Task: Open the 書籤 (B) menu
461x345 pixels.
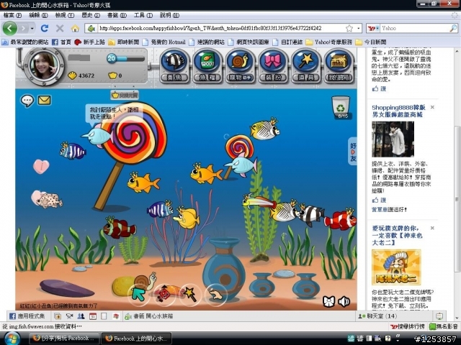Action: click(x=117, y=15)
